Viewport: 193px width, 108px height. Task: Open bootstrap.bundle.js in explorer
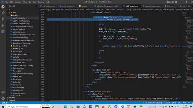20,46
